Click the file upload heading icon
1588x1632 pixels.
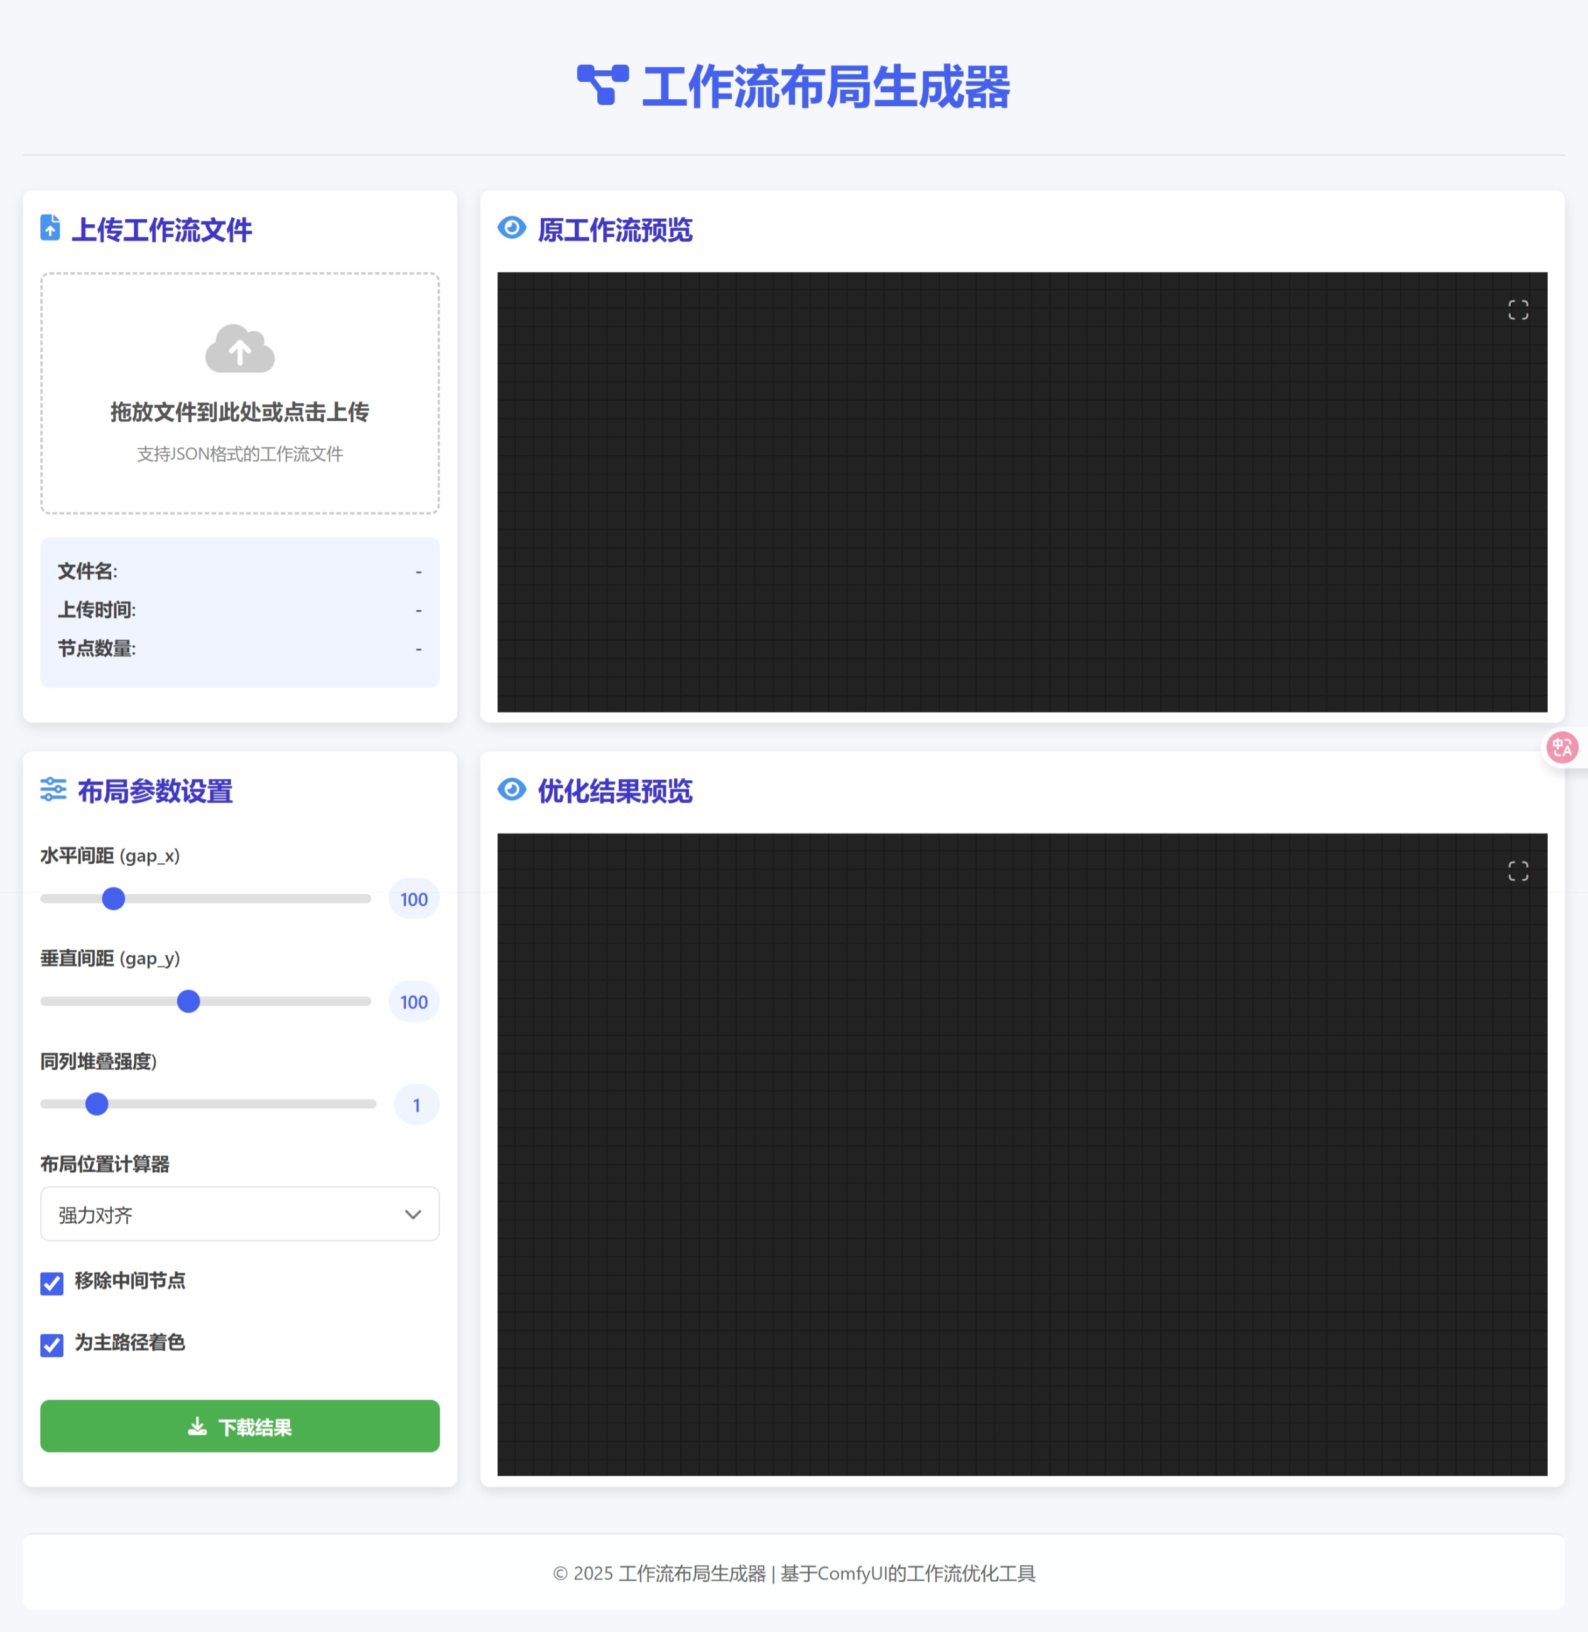(50, 227)
